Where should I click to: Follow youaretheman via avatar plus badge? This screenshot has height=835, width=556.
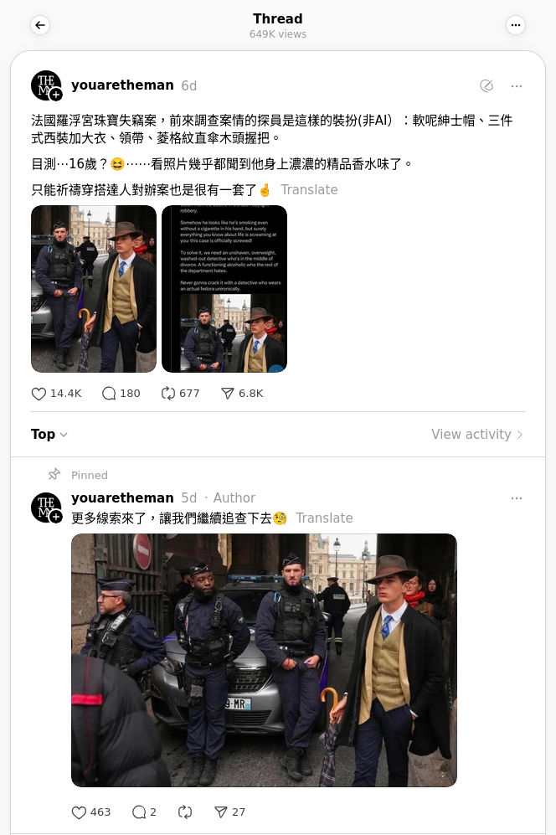pos(56,95)
